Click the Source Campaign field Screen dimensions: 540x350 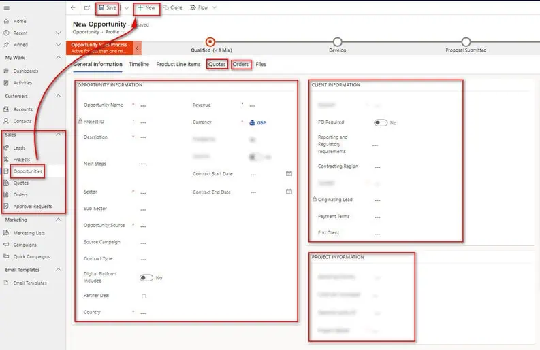(143, 243)
